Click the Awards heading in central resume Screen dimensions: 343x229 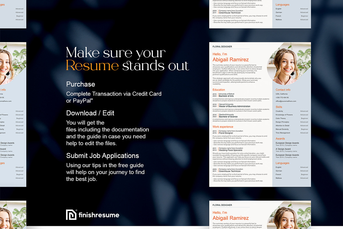coord(280,139)
